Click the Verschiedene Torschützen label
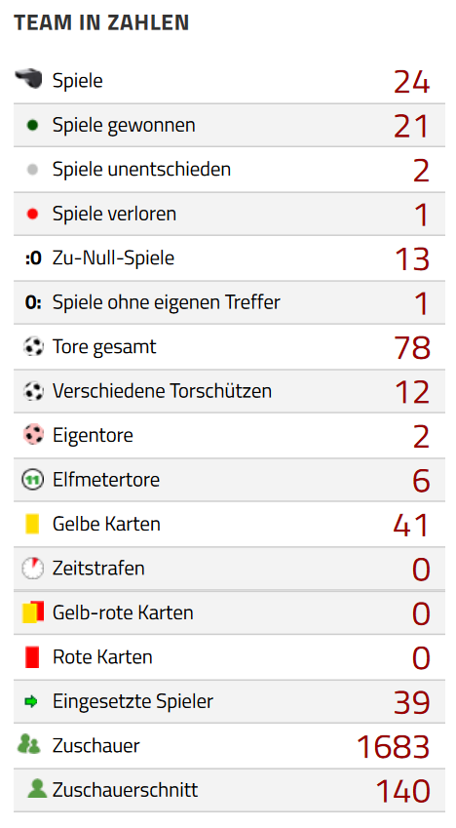The height and width of the screenshot is (828, 456). [162, 391]
